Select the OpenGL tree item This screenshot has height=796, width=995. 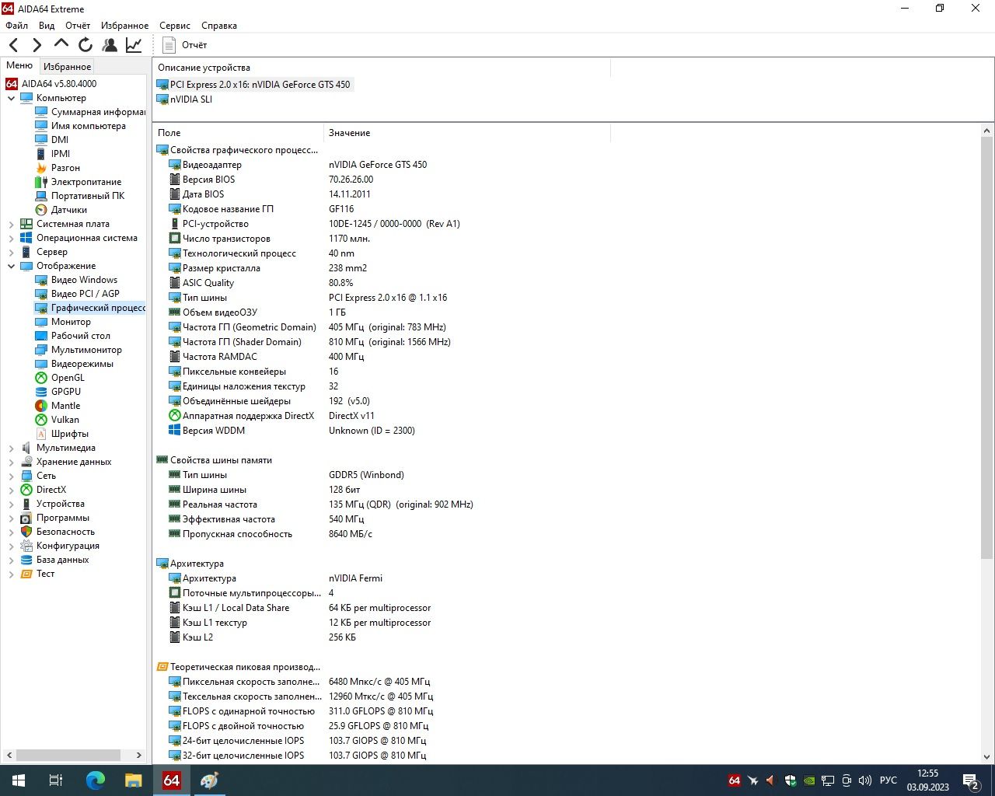pos(68,378)
